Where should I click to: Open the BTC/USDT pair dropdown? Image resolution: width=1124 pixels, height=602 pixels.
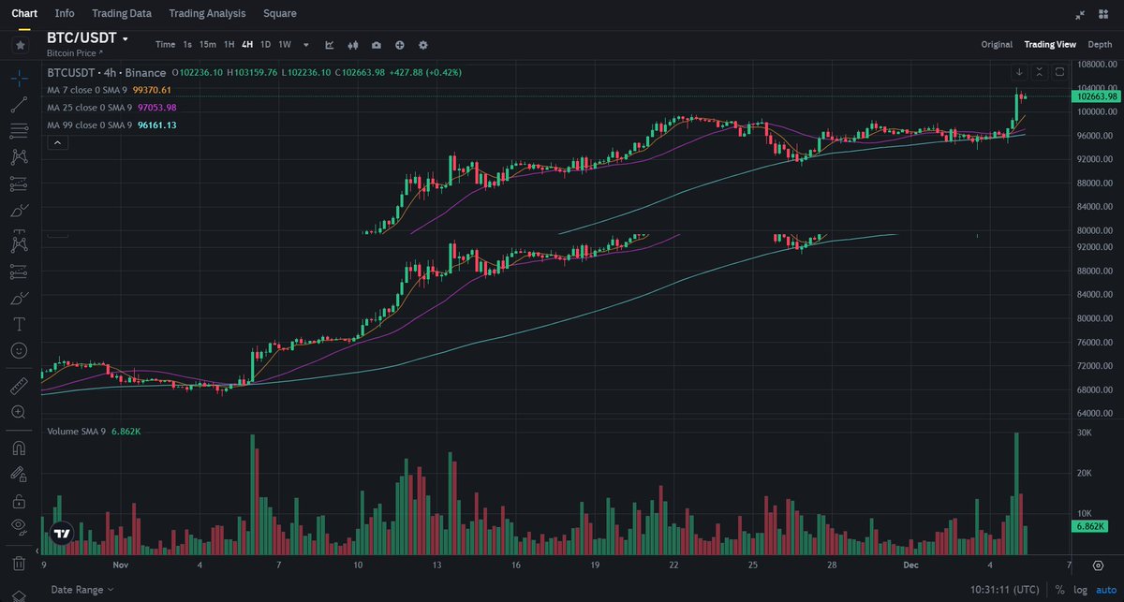125,39
